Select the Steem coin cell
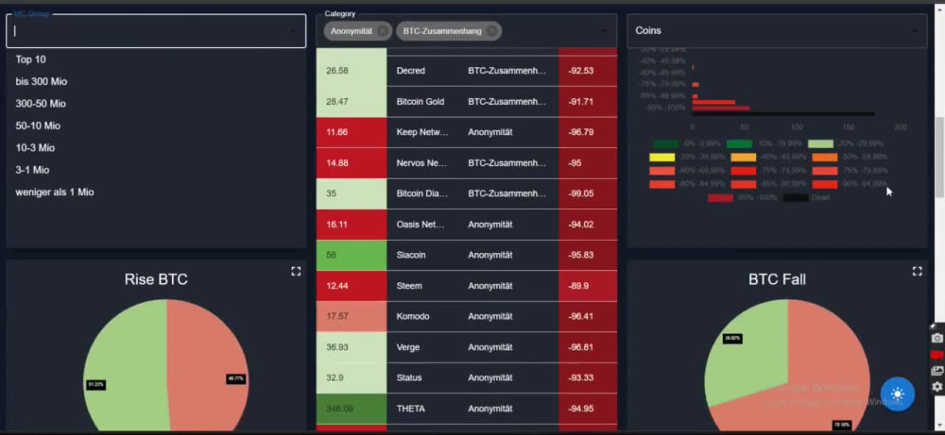The width and height of the screenshot is (945, 435). [422, 286]
